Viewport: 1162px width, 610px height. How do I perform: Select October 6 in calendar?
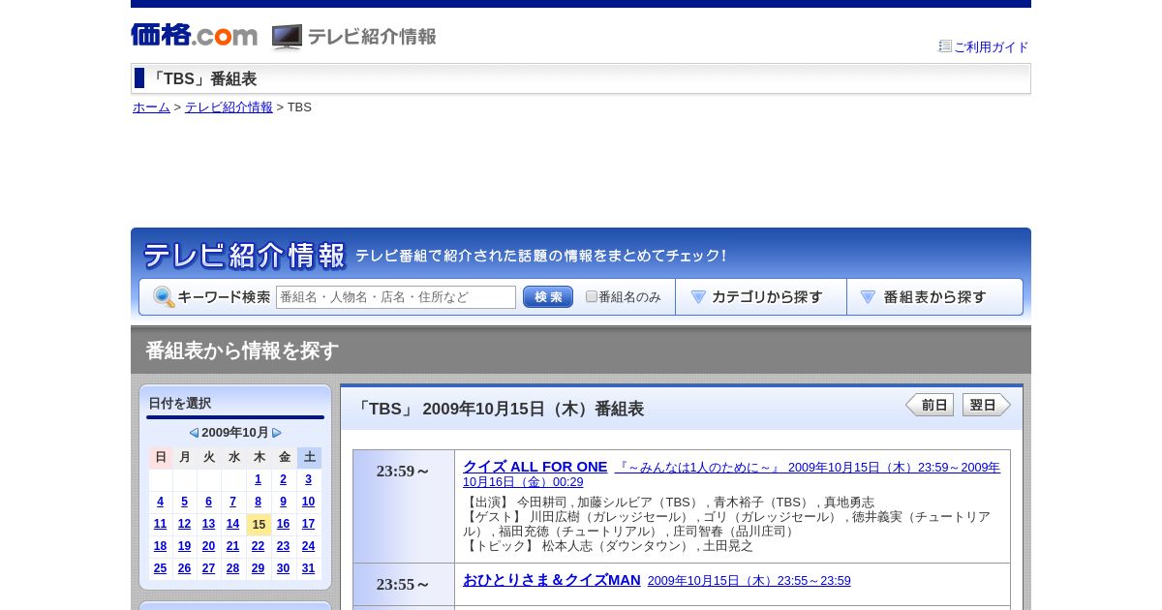point(208,502)
